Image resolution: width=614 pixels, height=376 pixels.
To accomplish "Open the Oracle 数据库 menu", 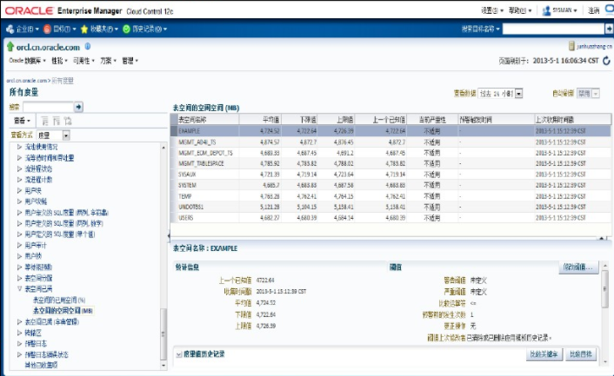I will coord(27,61).
